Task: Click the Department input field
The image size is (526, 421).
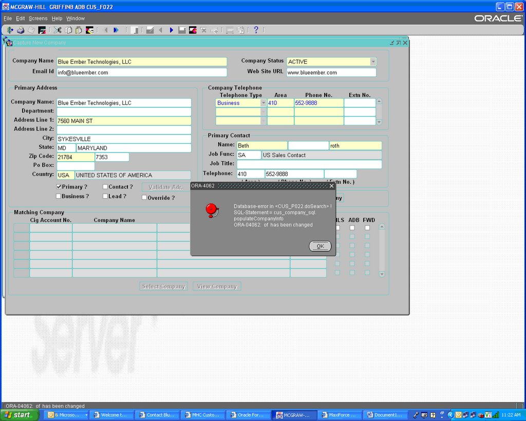Action: 124,111
